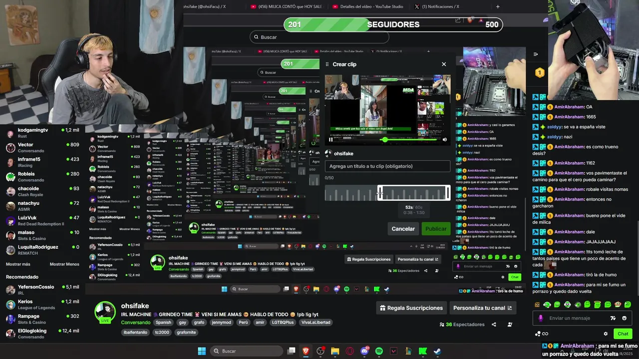
Task: Open the emote picker smiley icon
Action: click(625, 318)
